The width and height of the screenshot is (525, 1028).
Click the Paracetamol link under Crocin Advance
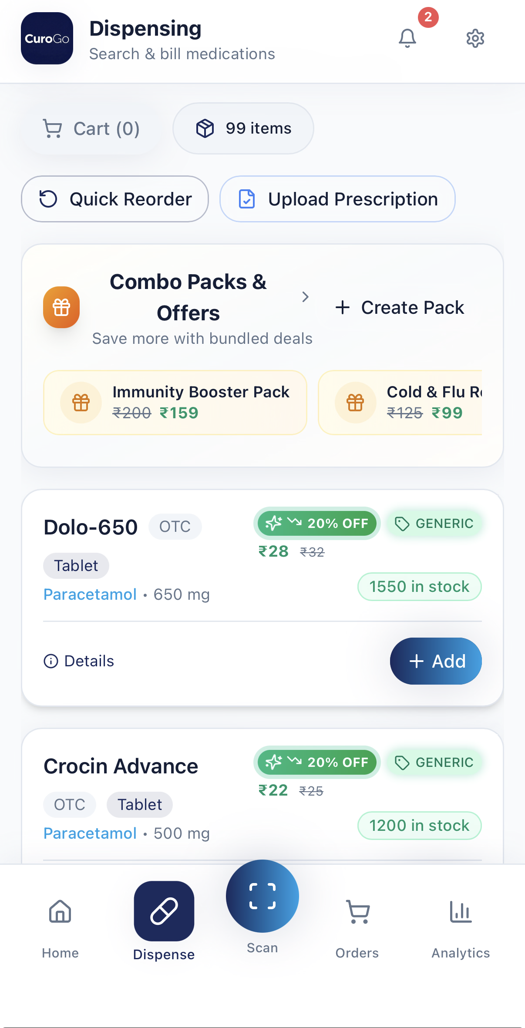point(90,833)
